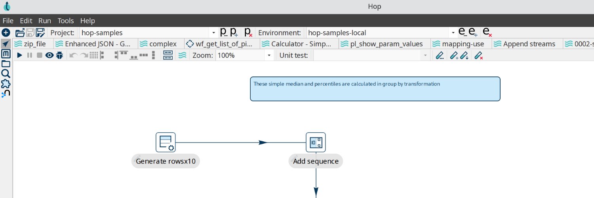This screenshot has height=198, width=594.
Task: Switch to the zip_file tab
Action: click(33, 44)
